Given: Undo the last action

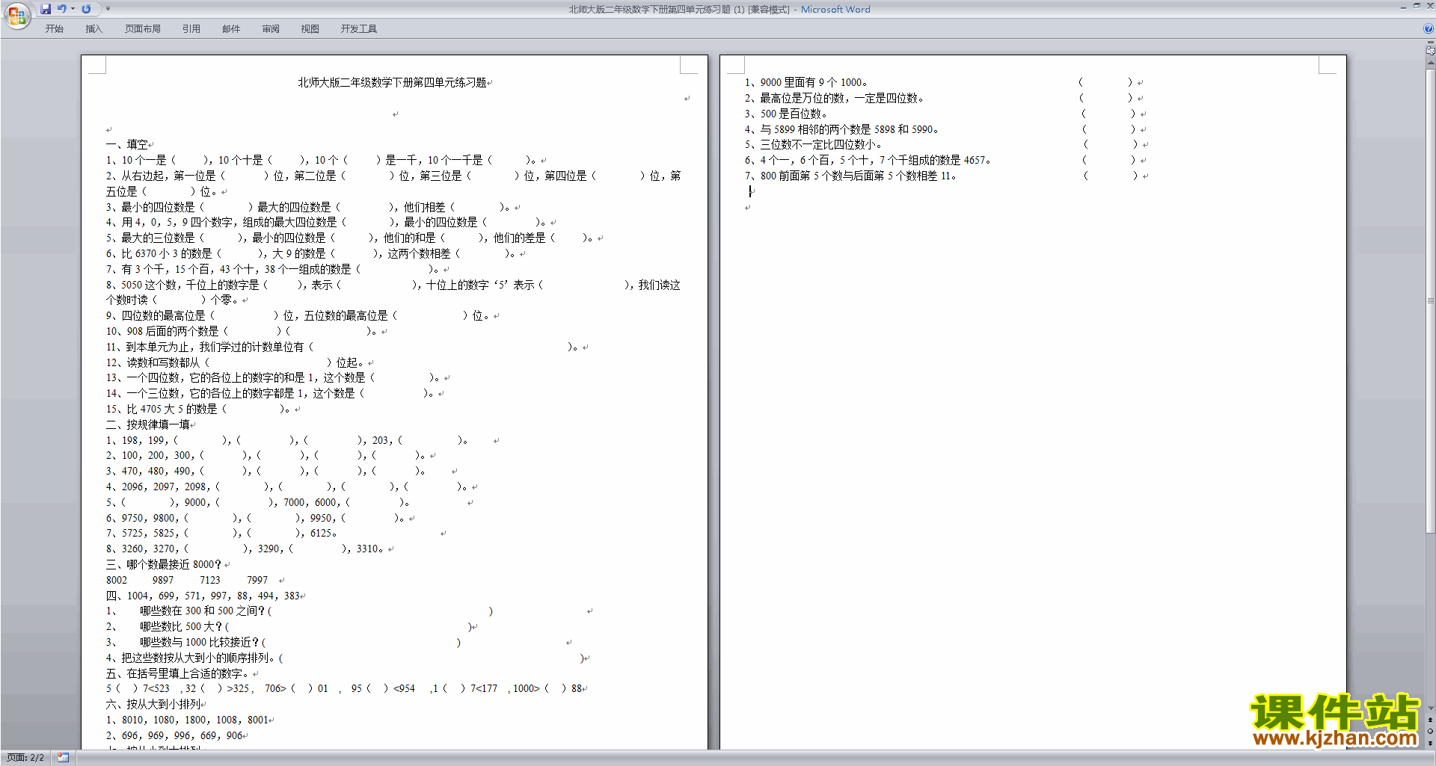Looking at the screenshot, I should click(x=62, y=9).
